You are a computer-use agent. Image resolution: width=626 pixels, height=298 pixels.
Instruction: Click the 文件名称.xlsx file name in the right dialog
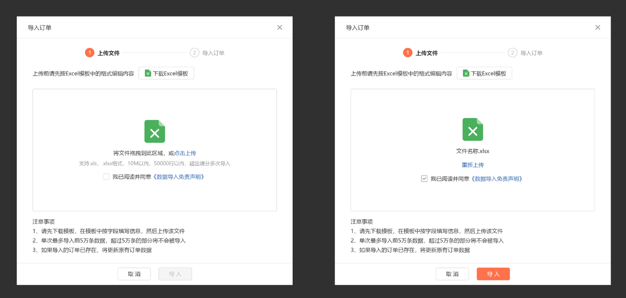tap(473, 151)
